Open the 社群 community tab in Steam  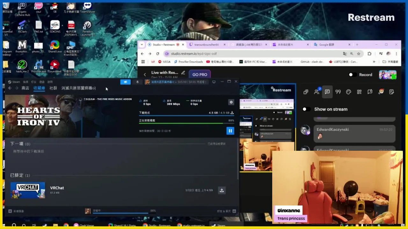(x=53, y=88)
